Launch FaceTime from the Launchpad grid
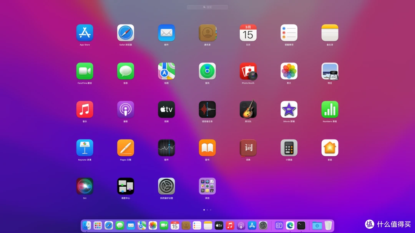This screenshot has width=415, height=233. pos(85,71)
